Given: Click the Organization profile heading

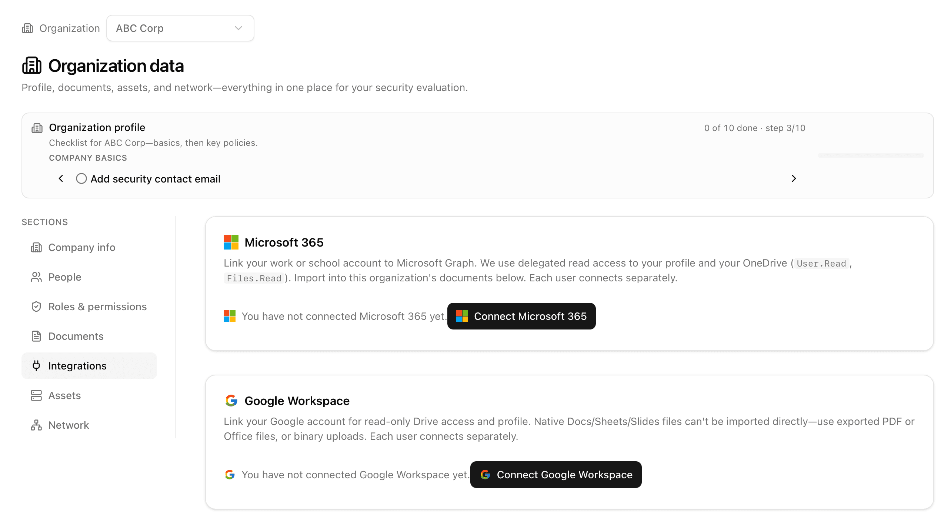Looking at the screenshot, I should tap(97, 127).
